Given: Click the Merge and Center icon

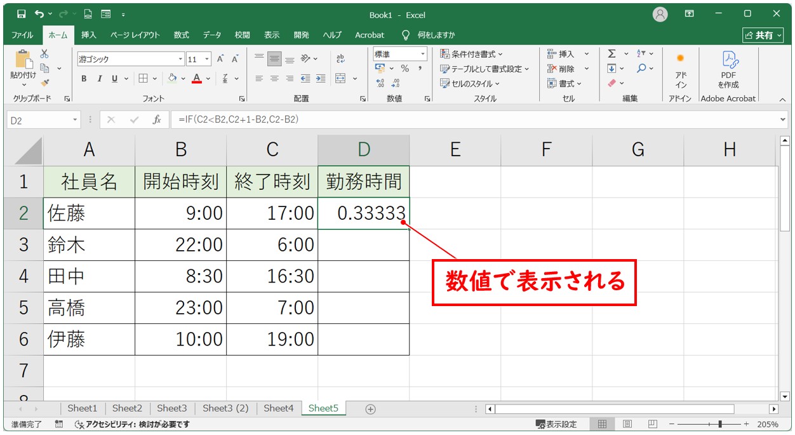Looking at the screenshot, I should 340,79.
